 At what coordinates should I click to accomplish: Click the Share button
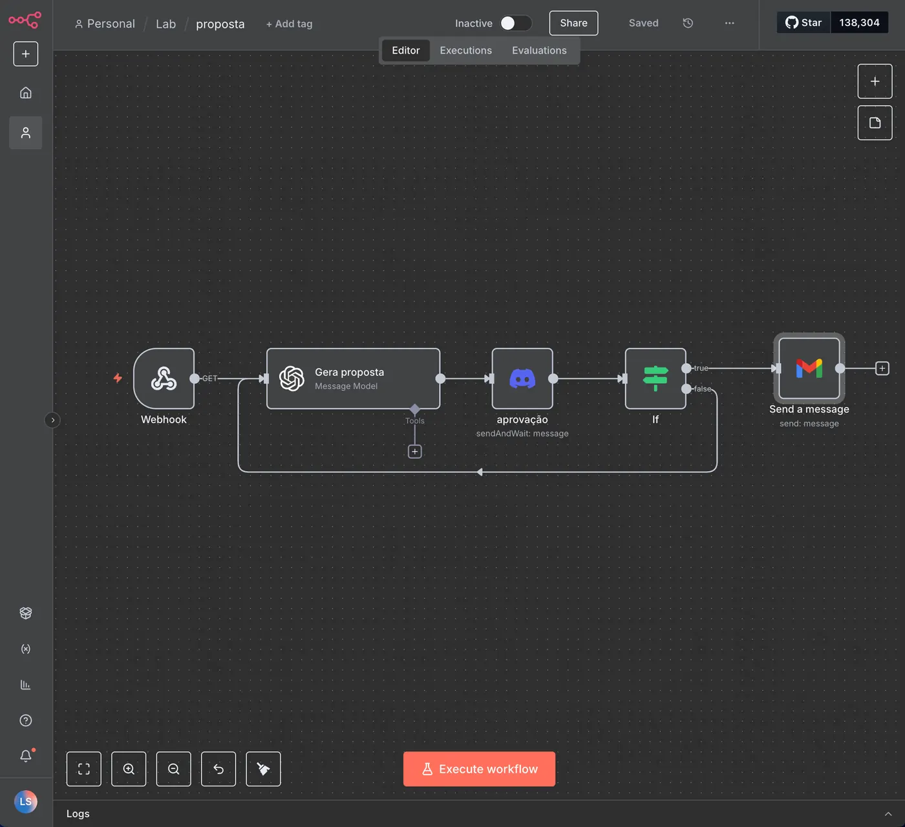point(573,23)
